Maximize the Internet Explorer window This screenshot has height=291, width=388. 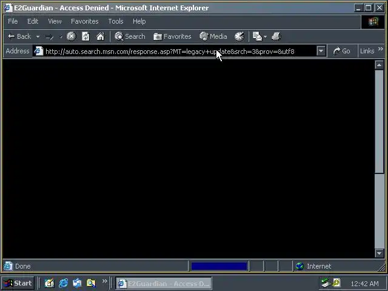tap(369, 8)
